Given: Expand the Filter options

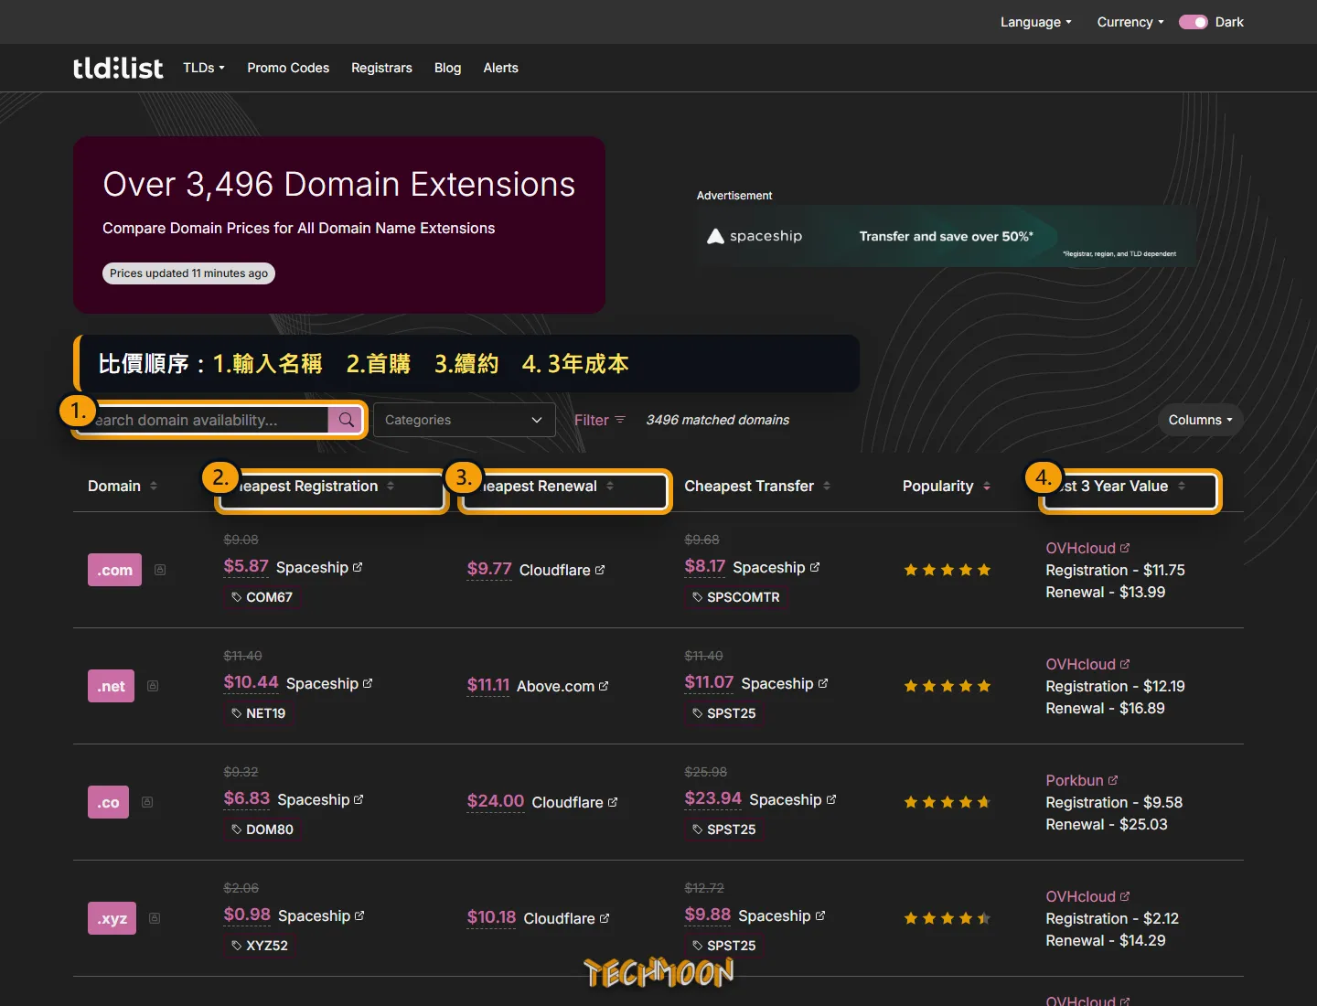Looking at the screenshot, I should (x=600, y=420).
